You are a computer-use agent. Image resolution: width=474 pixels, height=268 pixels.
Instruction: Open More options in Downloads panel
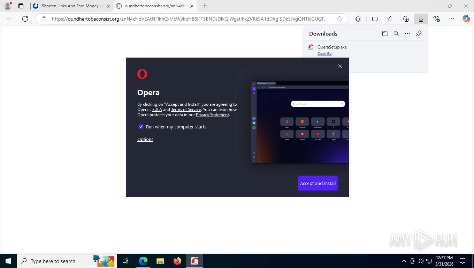(407, 33)
